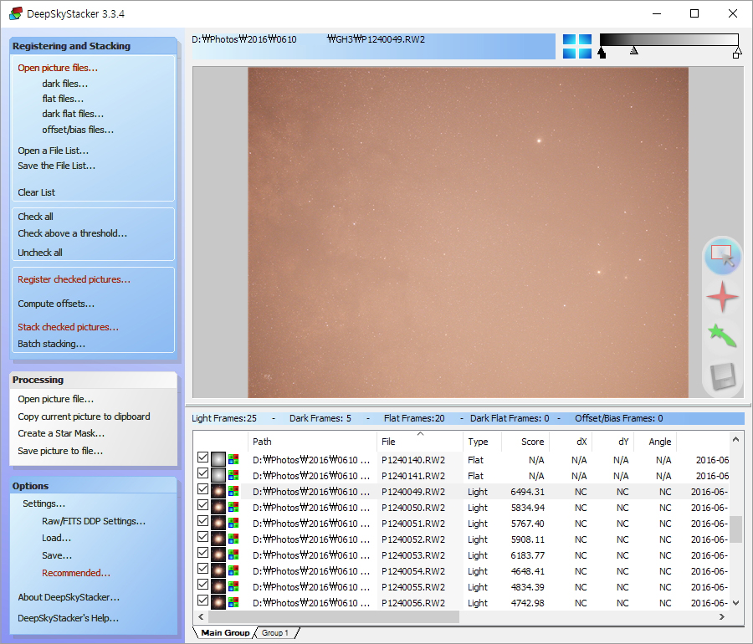This screenshot has height=644, width=753.
Task: Click Register checked pictures
Action: pyautogui.click(x=74, y=279)
